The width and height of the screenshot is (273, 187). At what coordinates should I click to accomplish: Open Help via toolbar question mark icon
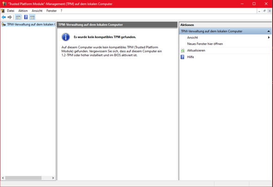point(26,17)
